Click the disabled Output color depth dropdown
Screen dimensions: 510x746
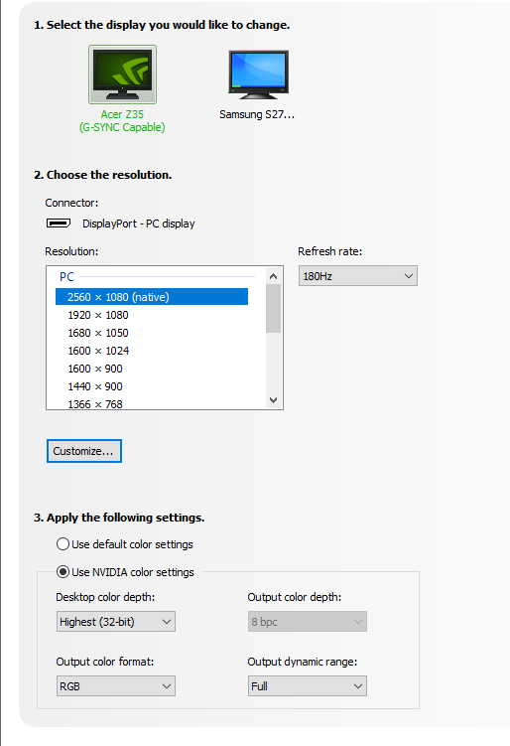pos(307,622)
